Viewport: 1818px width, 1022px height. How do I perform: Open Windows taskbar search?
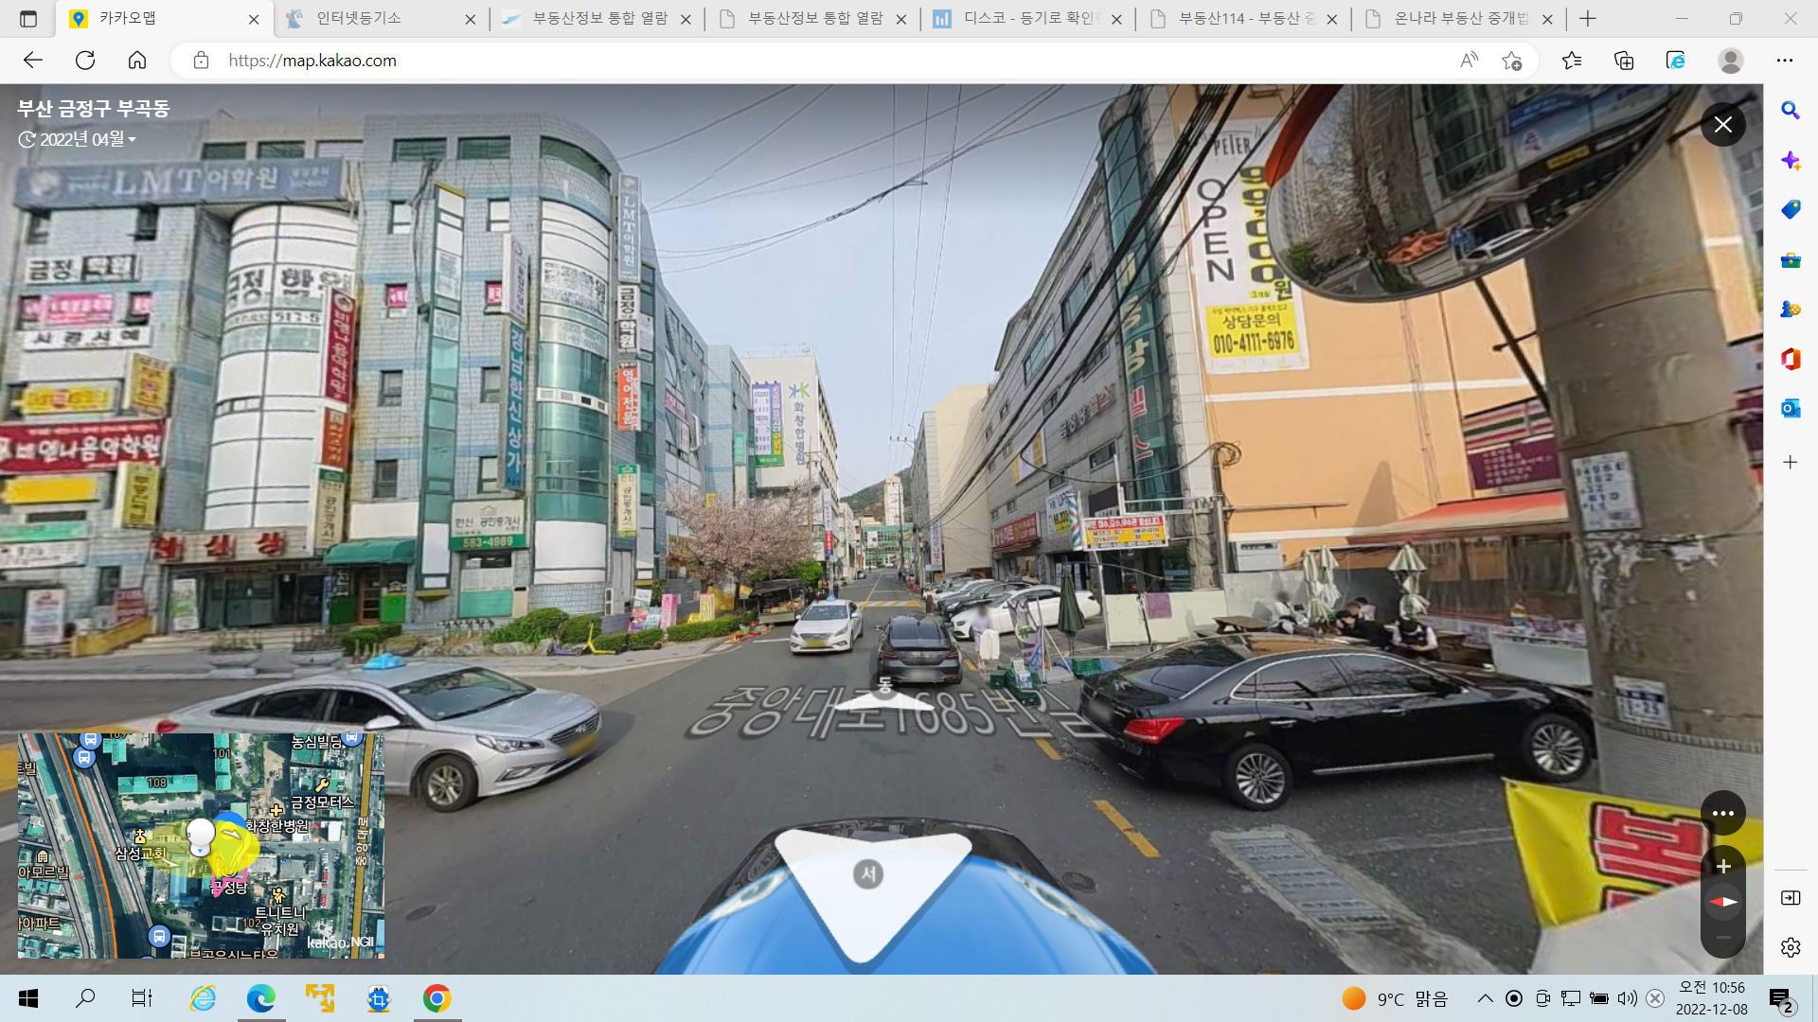pos(85,998)
